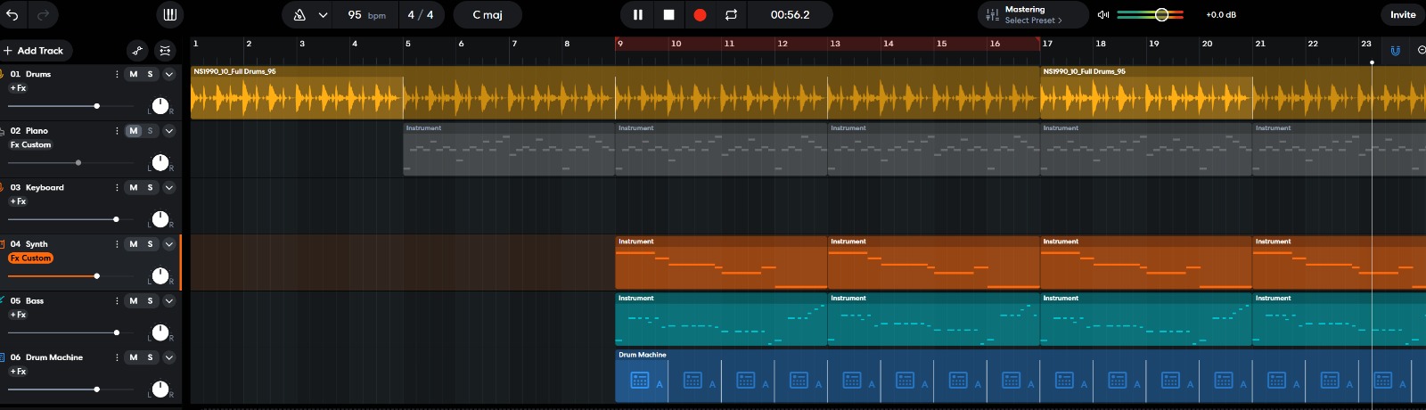This screenshot has height=410, width=1426.
Task: Open the C maj key selector
Action: tap(488, 15)
